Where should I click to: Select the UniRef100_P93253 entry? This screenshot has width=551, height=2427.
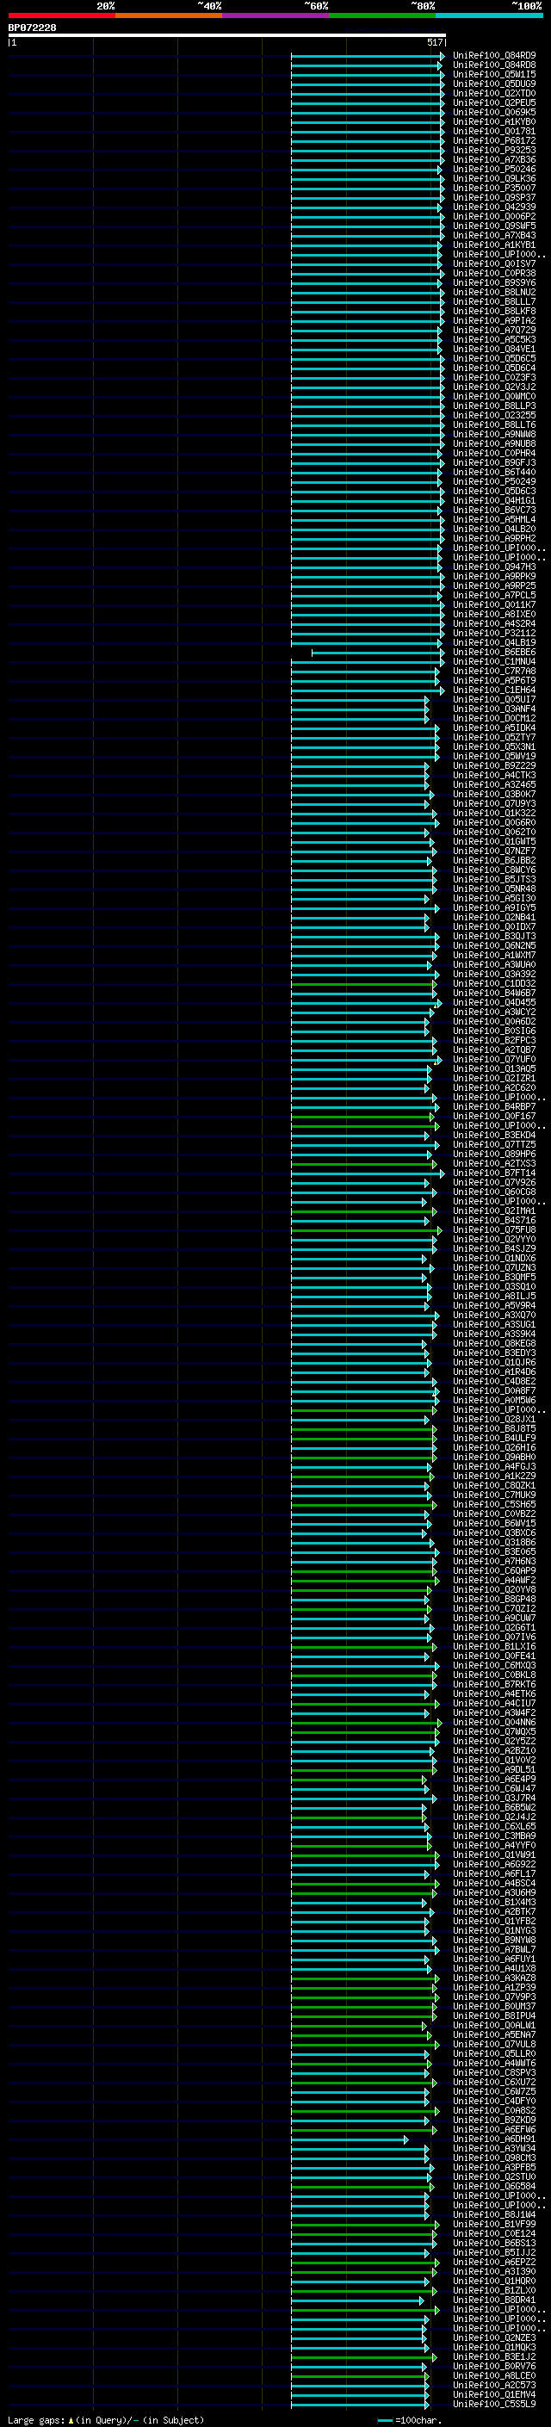(494, 150)
